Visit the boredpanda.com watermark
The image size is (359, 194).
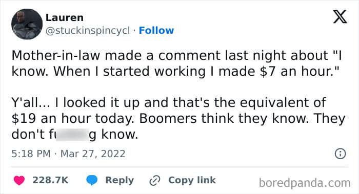pyautogui.click(x=305, y=183)
